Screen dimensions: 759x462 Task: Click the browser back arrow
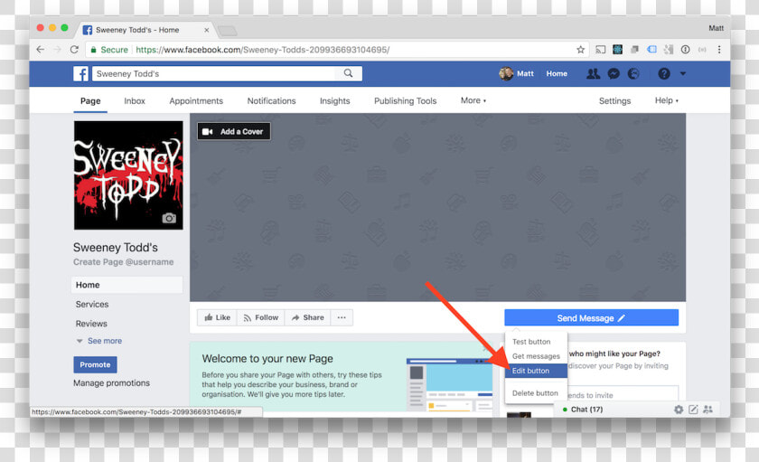(x=41, y=50)
